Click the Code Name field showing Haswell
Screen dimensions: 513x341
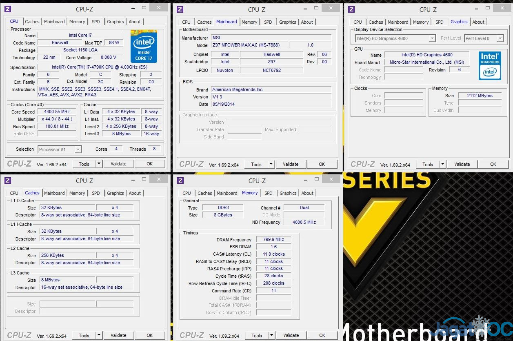click(x=60, y=43)
